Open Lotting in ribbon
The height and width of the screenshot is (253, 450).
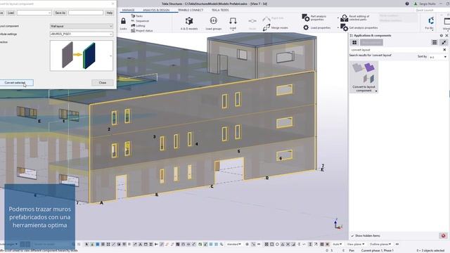[138, 26]
